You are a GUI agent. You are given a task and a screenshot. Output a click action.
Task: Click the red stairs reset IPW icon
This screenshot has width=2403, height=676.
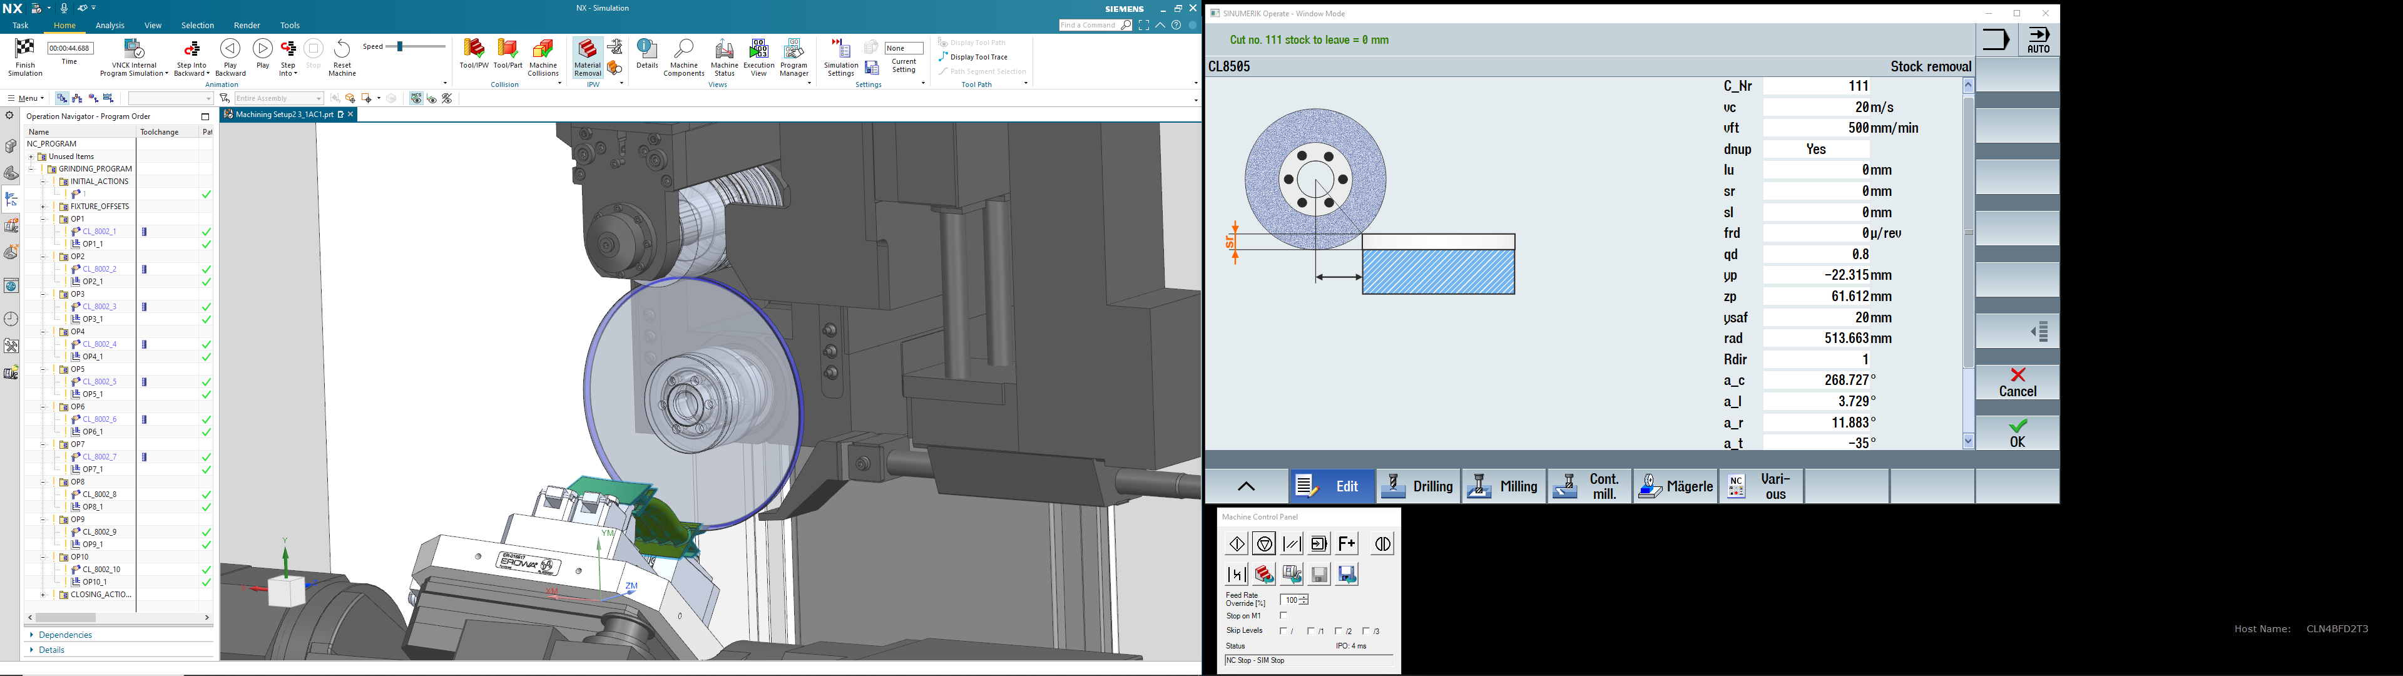[x=1264, y=574]
